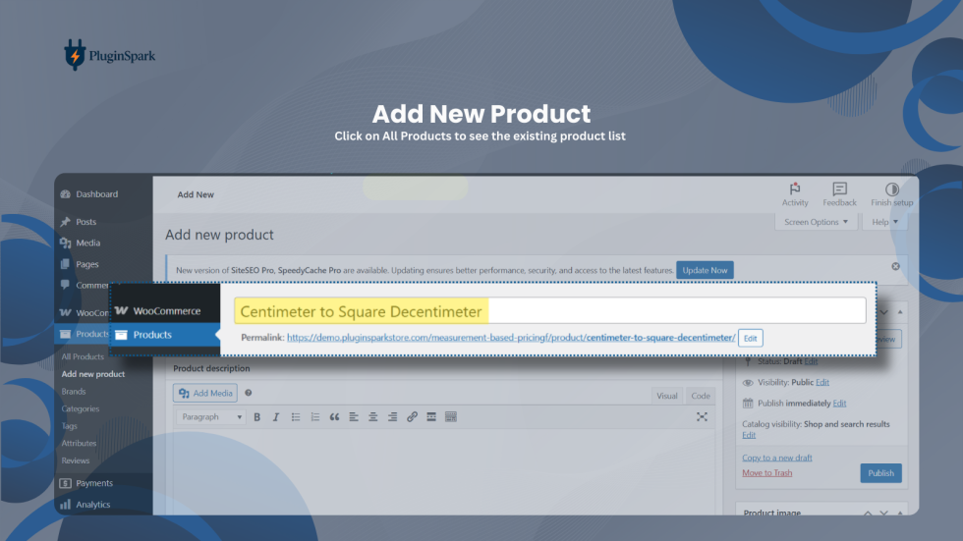This screenshot has height=541, width=963.
Task: Insert a bulleted list
Action: click(x=296, y=417)
